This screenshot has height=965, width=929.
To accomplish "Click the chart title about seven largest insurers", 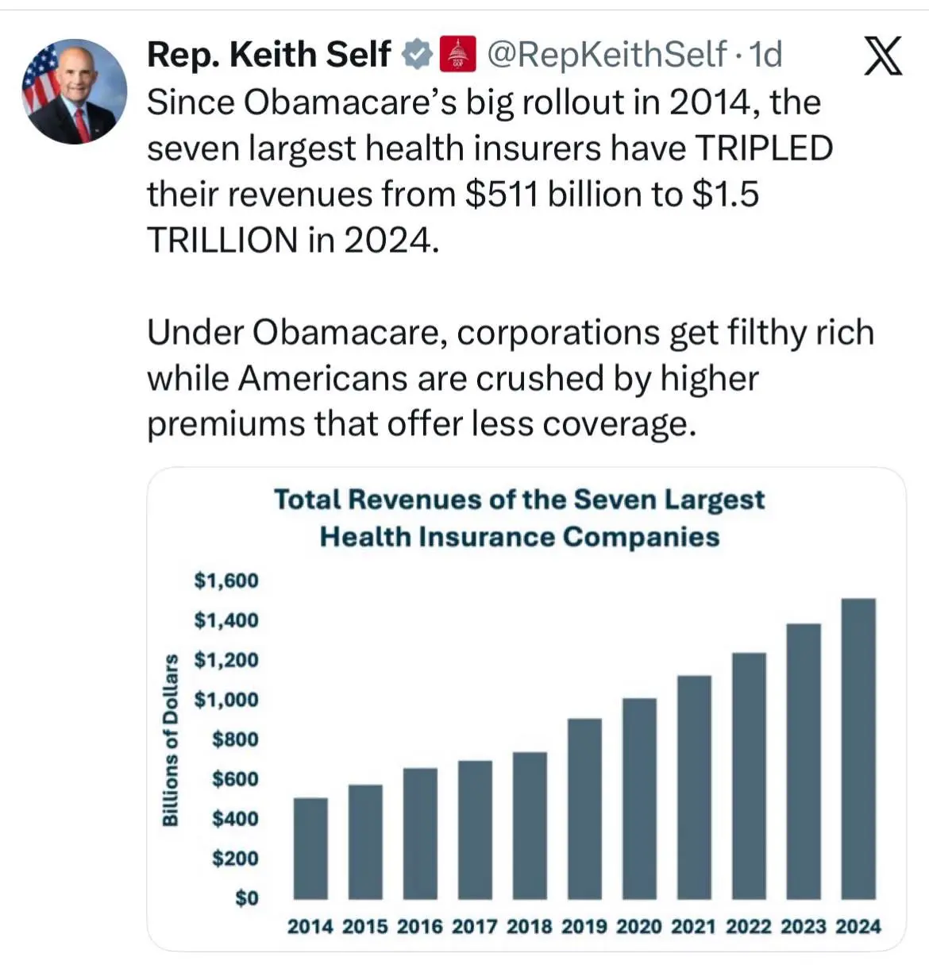I will point(519,518).
